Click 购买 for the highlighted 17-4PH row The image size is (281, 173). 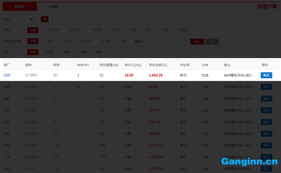(266, 75)
